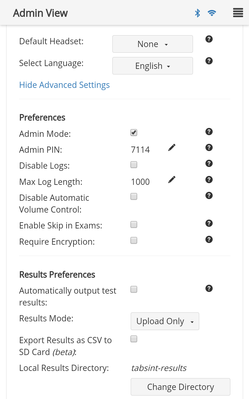Click Hide Advanced Settings link
The width and height of the screenshot is (249, 399).
click(64, 85)
